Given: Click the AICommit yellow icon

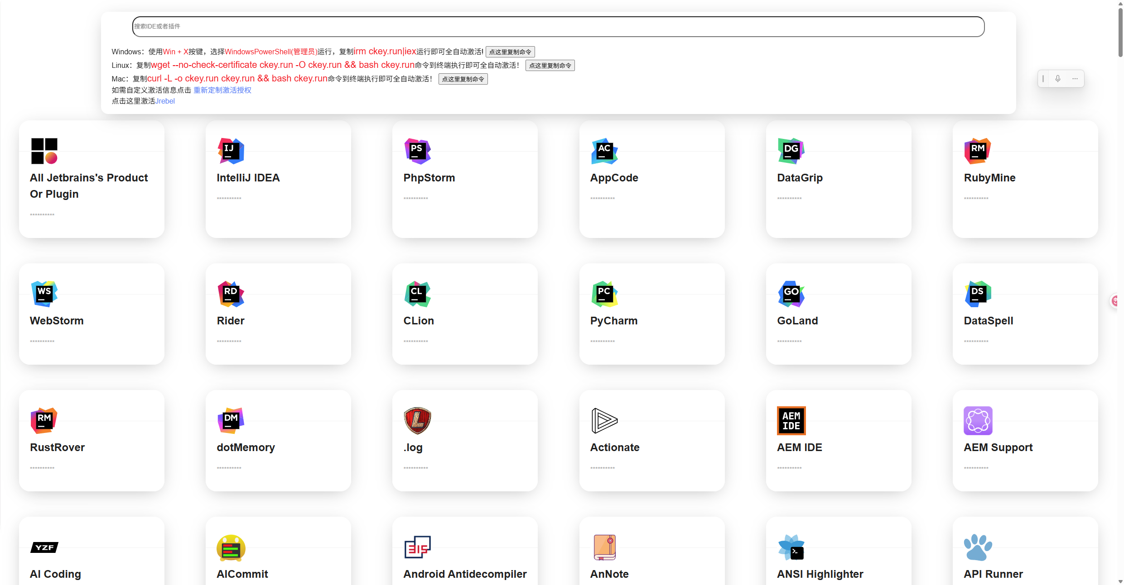Looking at the screenshot, I should point(231,547).
